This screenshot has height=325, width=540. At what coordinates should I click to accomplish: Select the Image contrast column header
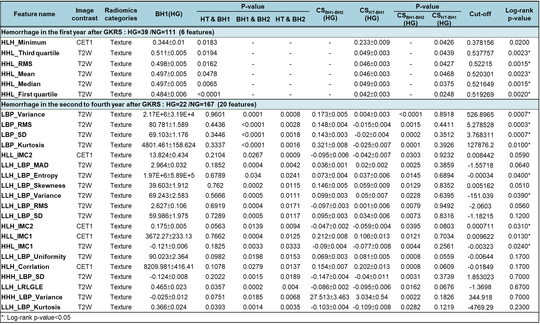(85, 14)
